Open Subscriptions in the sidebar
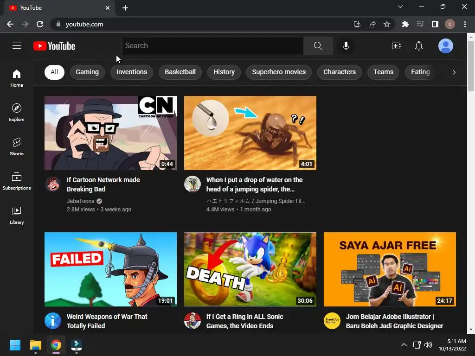Screen dimensions: 475x356 (17, 181)
